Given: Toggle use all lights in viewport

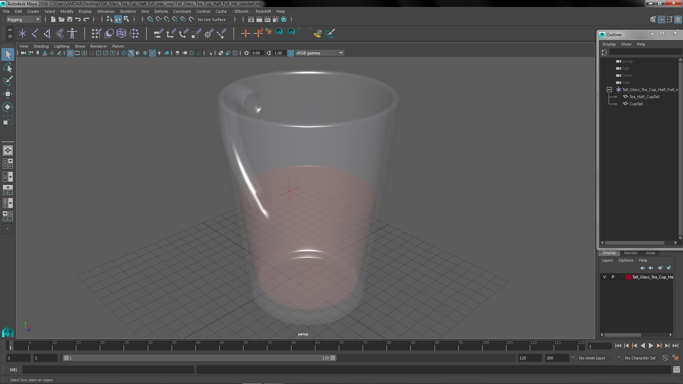Looking at the screenshot, I should [159, 53].
